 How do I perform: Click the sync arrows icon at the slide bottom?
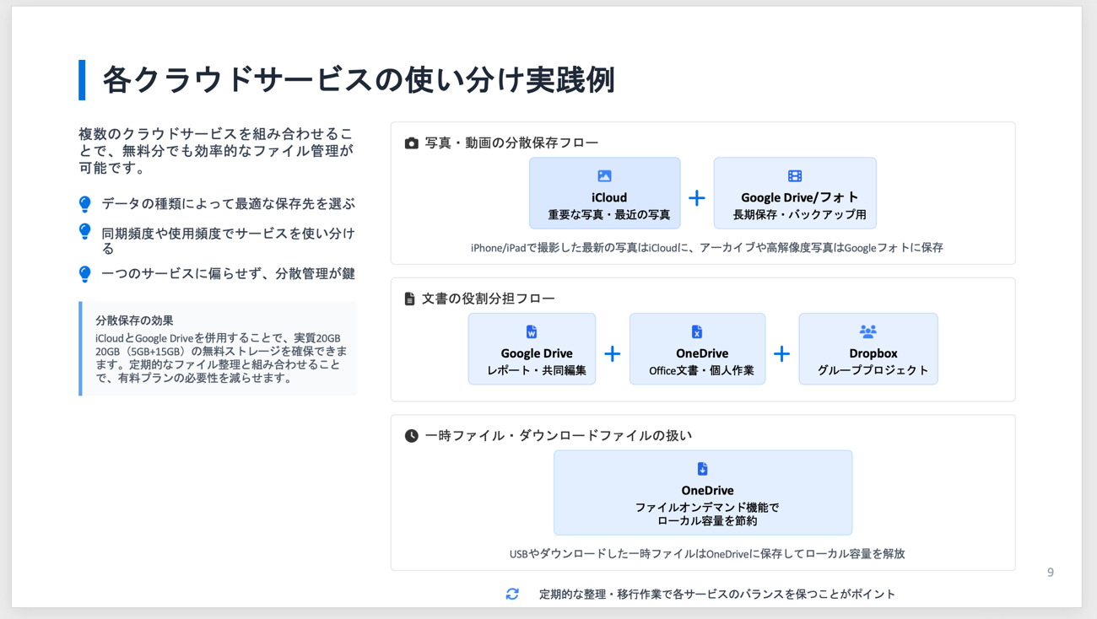[512, 594]
